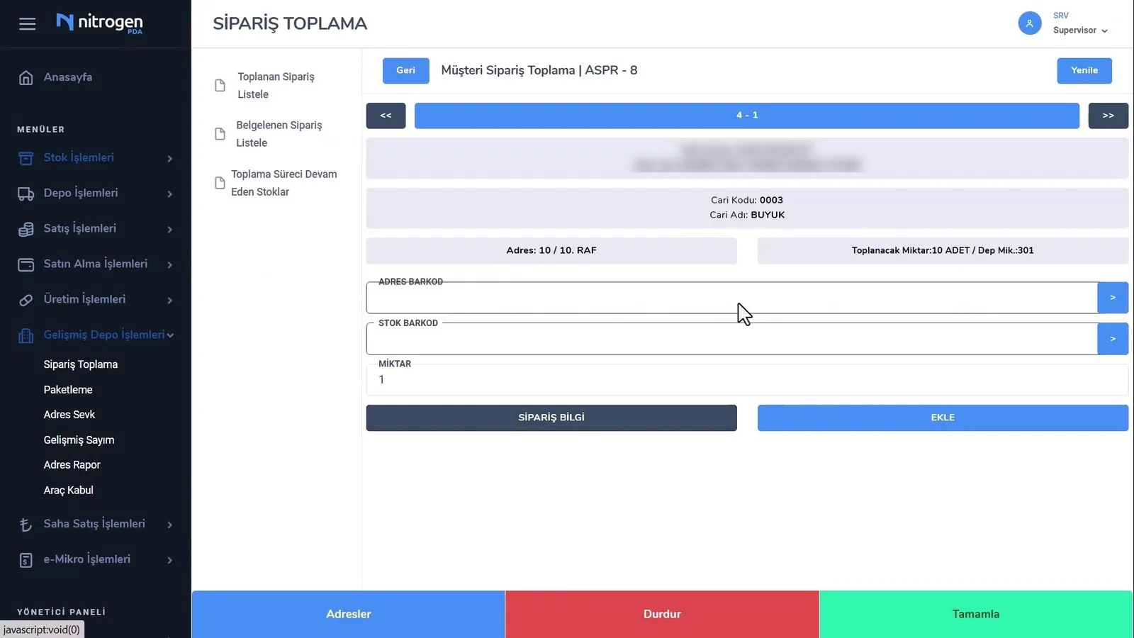Click the SİPARİŞ BİLGİ button
1134x638 pixels.
(x=551, y=418)
